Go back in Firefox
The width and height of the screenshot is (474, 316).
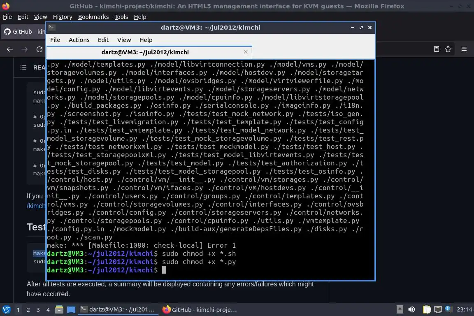(10, 49)
